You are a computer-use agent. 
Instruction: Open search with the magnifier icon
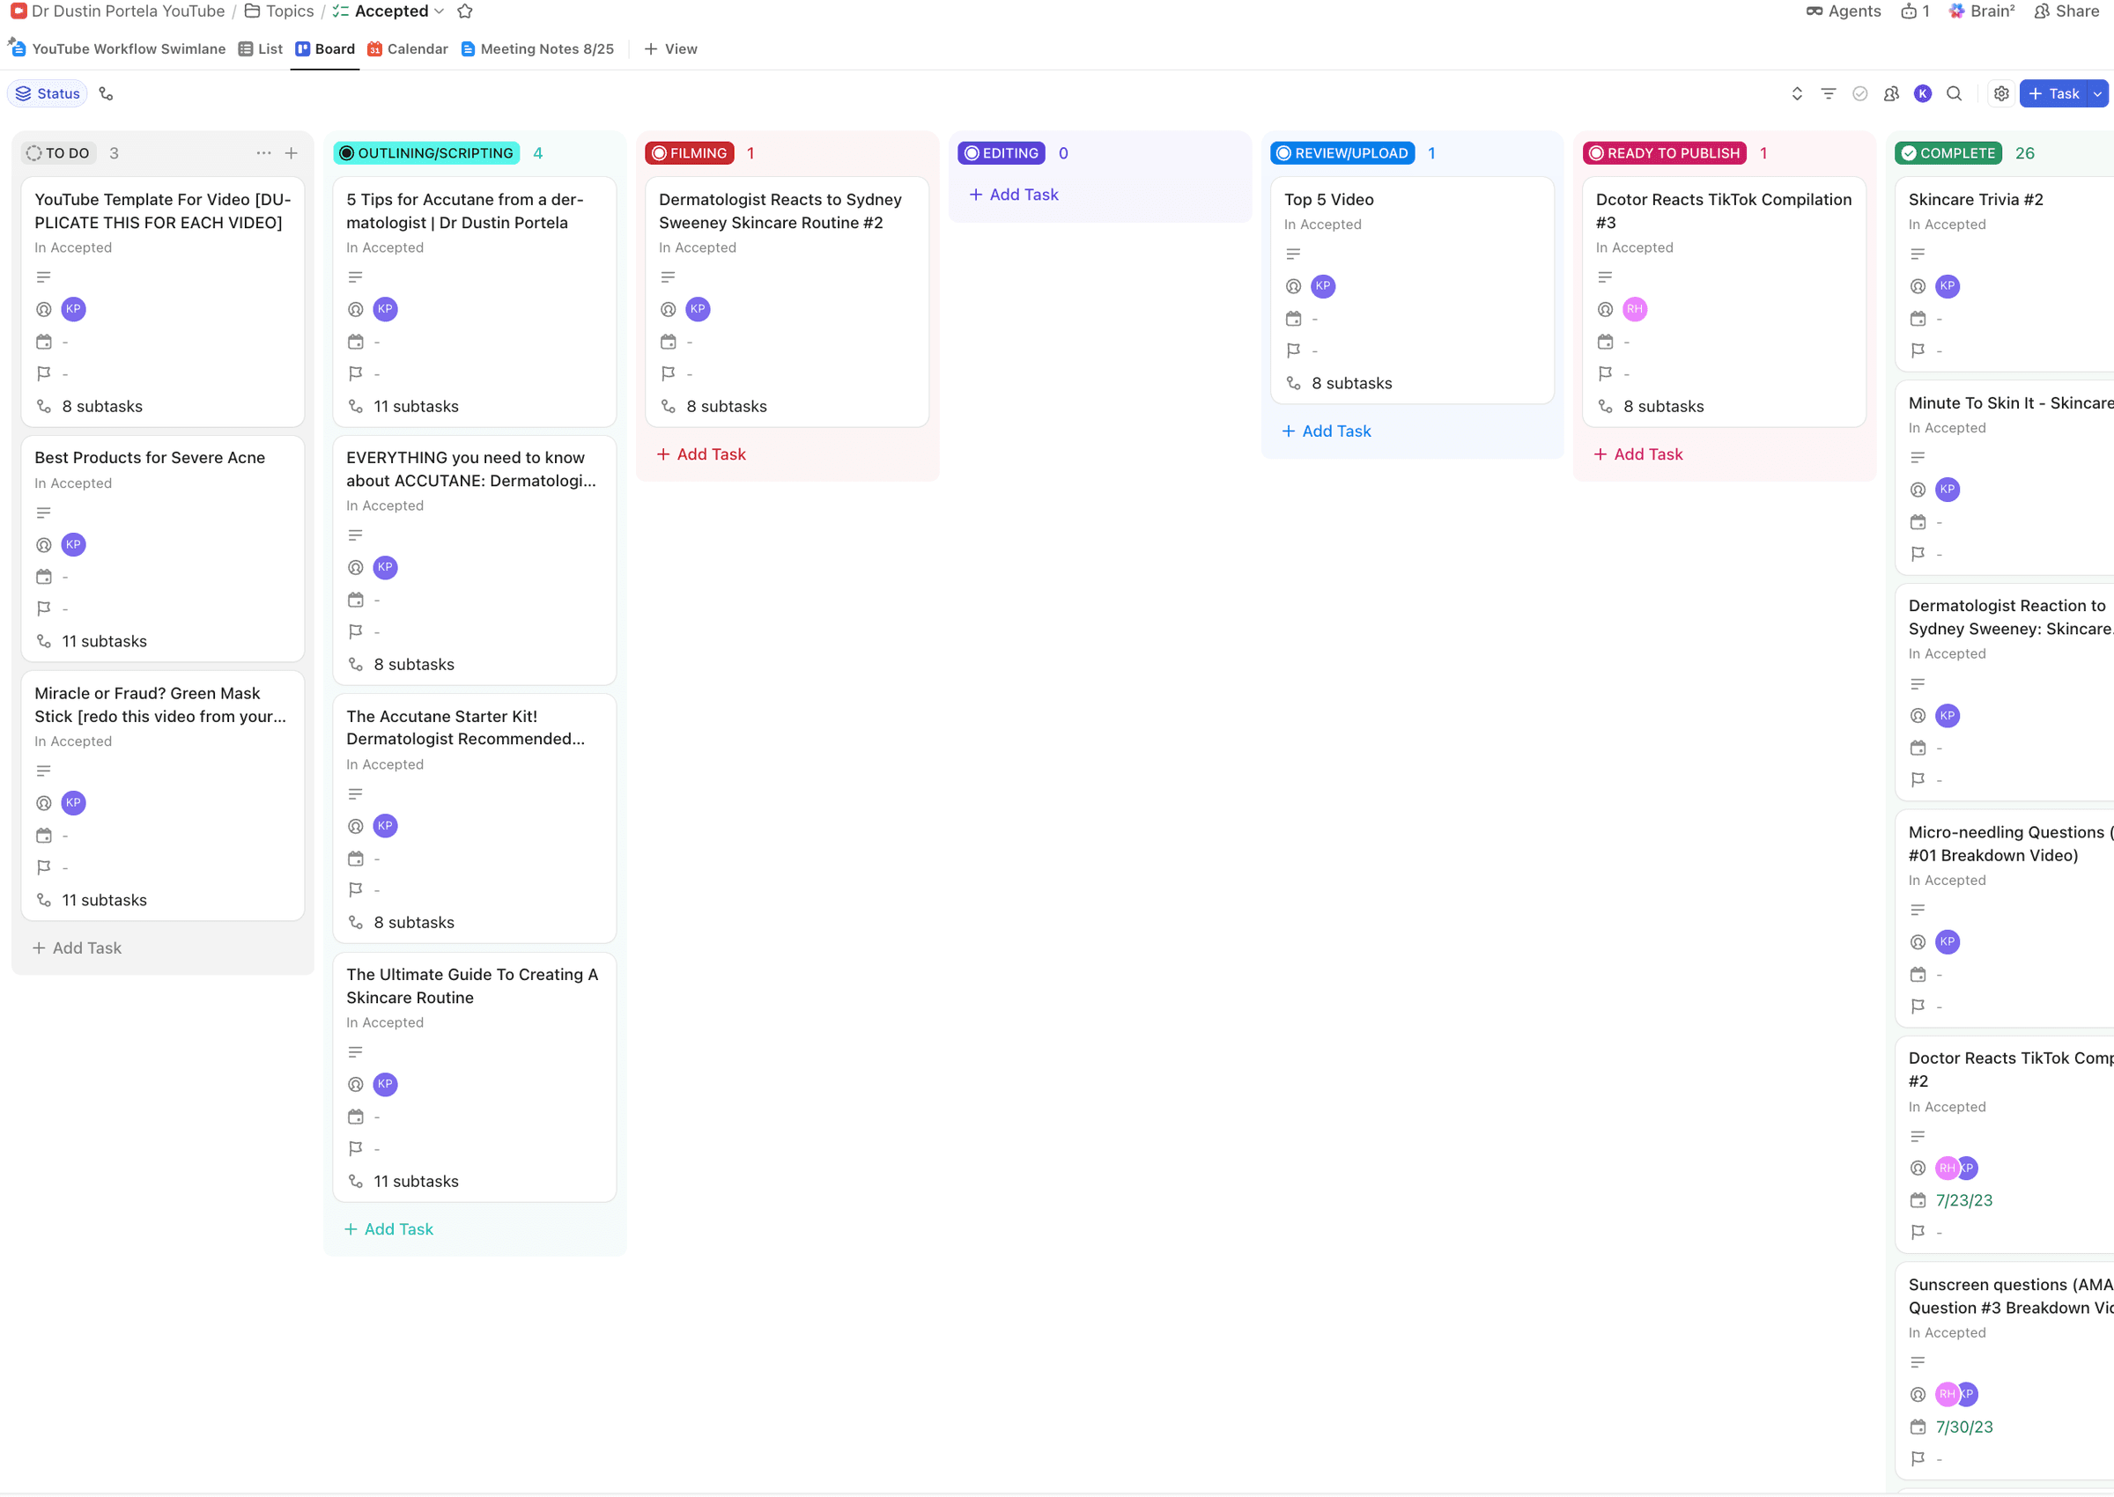1954,94
